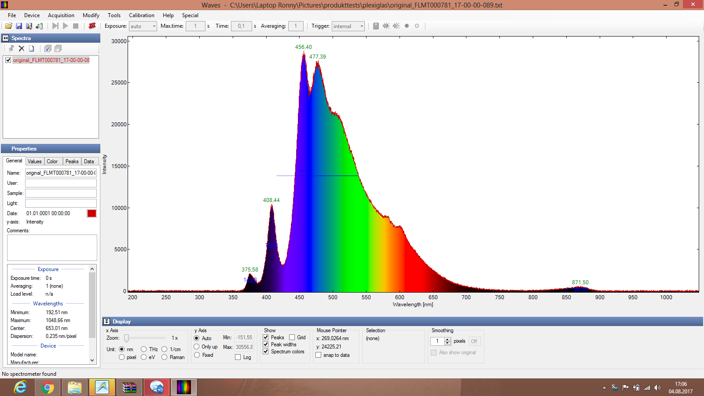
Task: Select the eV unit radio button
Action: pyautogui.click(x=144, y=357)
